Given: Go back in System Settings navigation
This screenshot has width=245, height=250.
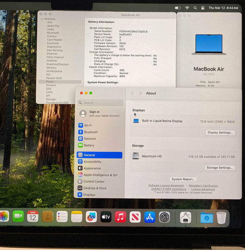Looking at the screenshot, I should [x=132, y=93].
